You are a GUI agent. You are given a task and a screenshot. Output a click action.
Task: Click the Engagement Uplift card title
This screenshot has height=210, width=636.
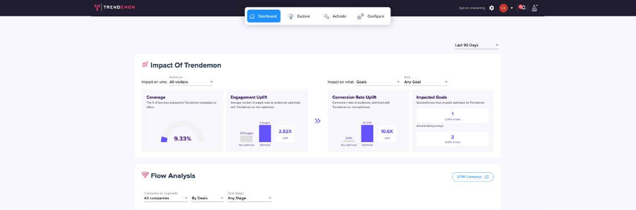click(249, 97)
